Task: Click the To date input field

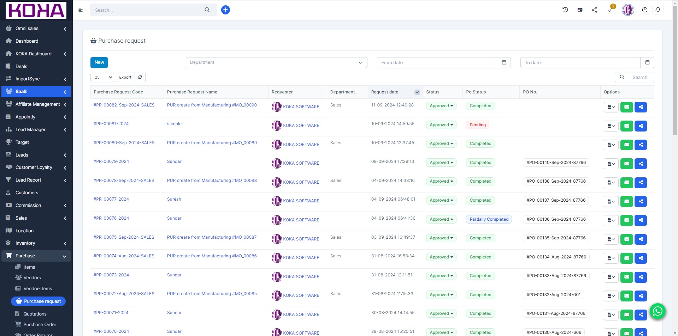Action: 580,62
